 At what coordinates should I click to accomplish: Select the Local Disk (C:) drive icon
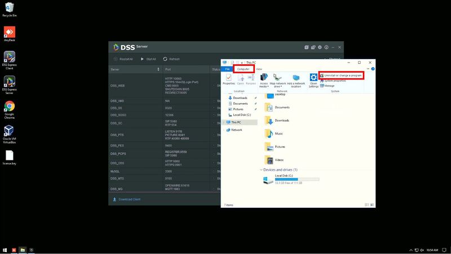[x=268, y=180]
